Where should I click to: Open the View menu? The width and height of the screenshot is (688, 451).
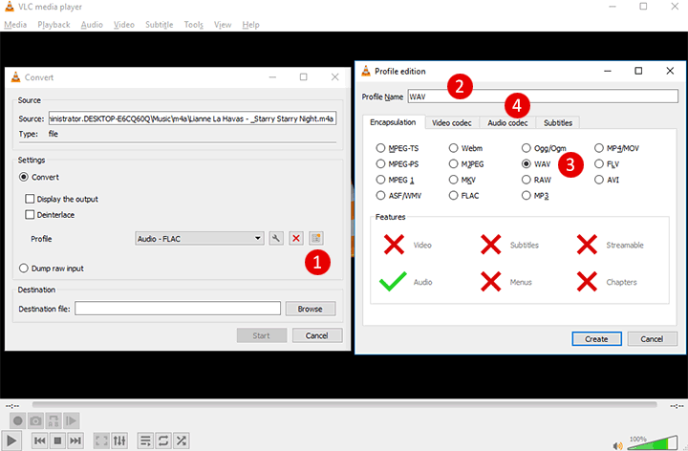click(223, 25)
